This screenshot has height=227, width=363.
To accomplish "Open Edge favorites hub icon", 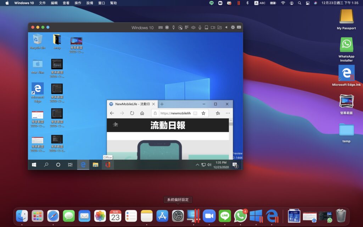I will (x=218, y=113).
